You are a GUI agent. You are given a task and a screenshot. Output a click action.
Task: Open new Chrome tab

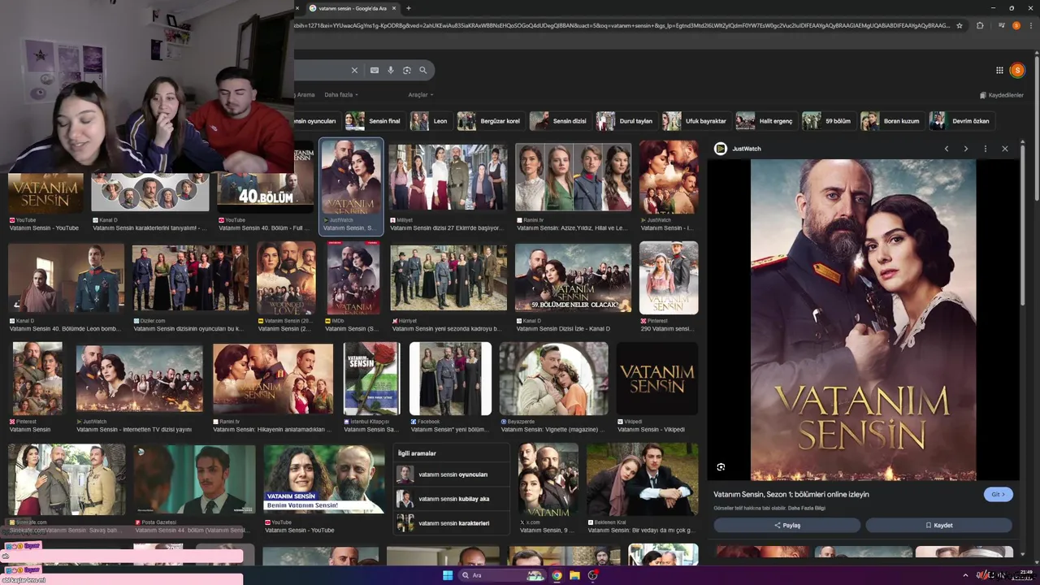pyautogui.click(x=408, y=8)
